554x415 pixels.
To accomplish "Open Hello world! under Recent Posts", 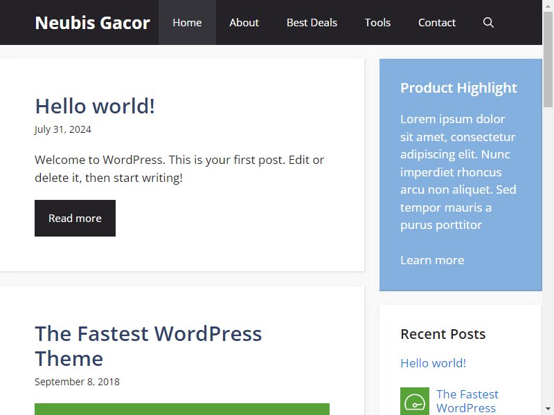I will 434,363.
